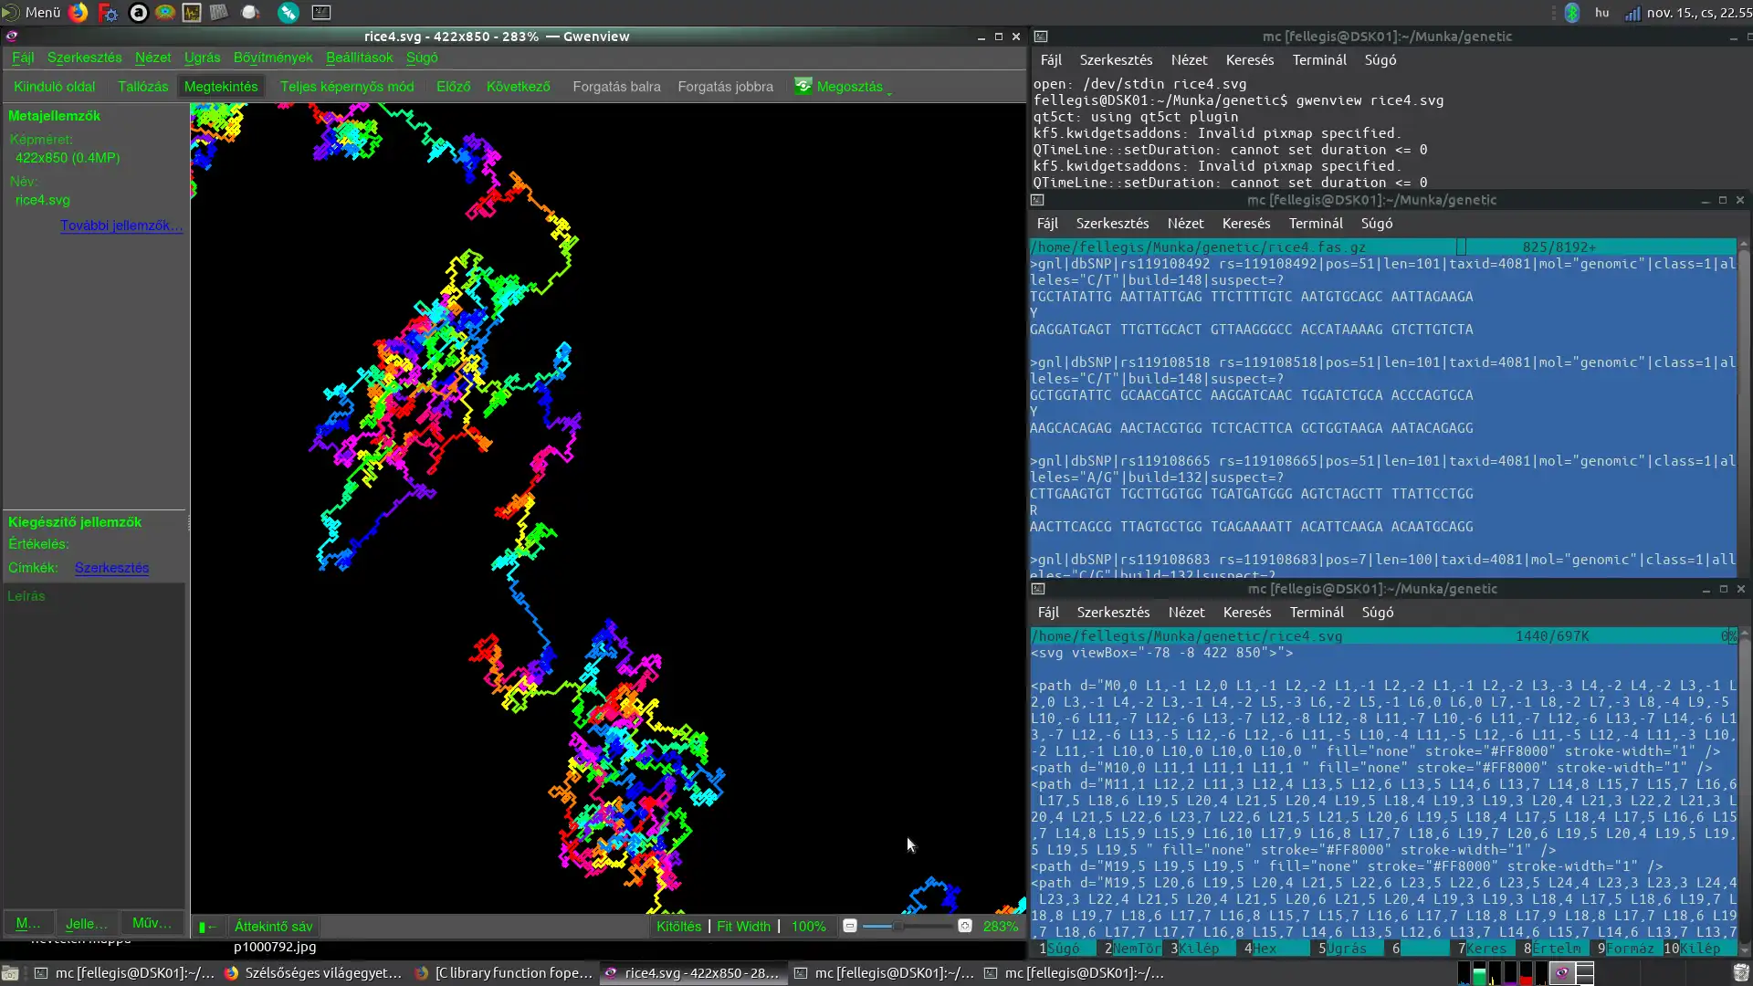Click the Következő navigation arrow icon

[518, 86]
